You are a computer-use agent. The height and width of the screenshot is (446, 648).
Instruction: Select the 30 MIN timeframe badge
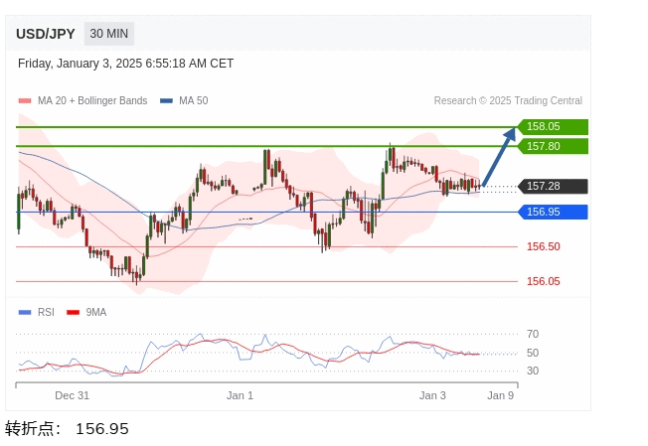[x=109, y=34]
